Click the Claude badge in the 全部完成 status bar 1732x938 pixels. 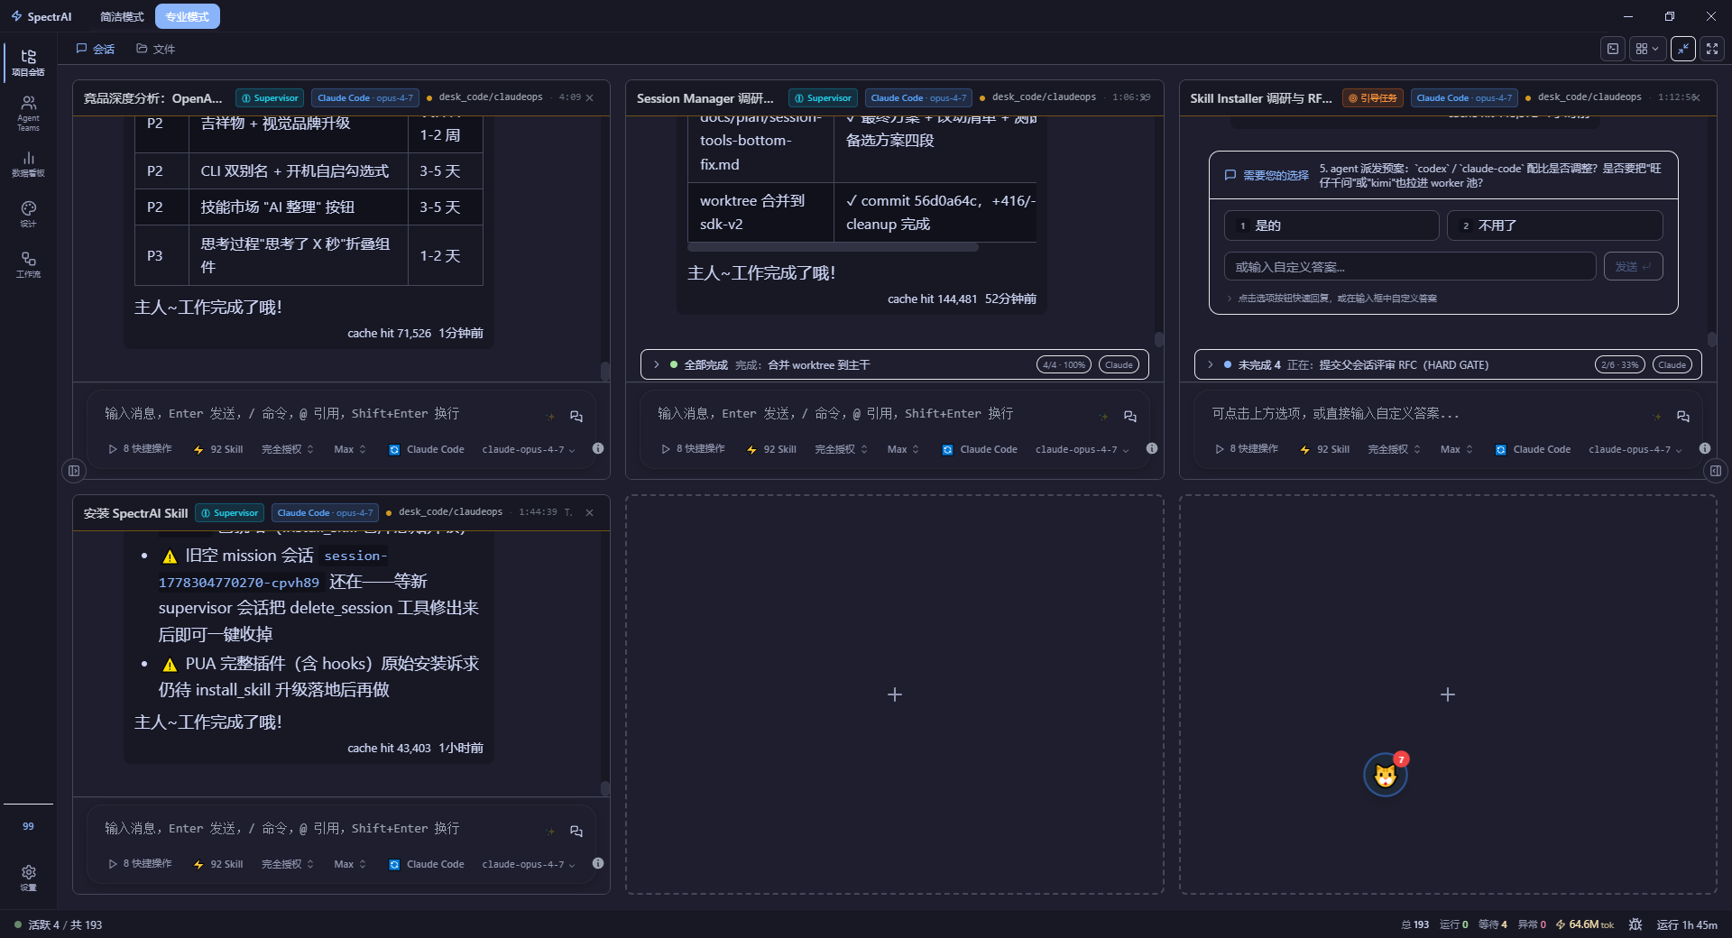(1119, 364)
